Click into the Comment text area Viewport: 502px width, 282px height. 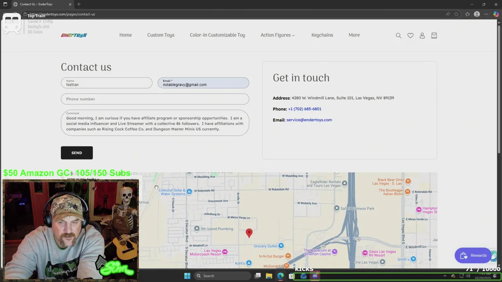point(155,123)
